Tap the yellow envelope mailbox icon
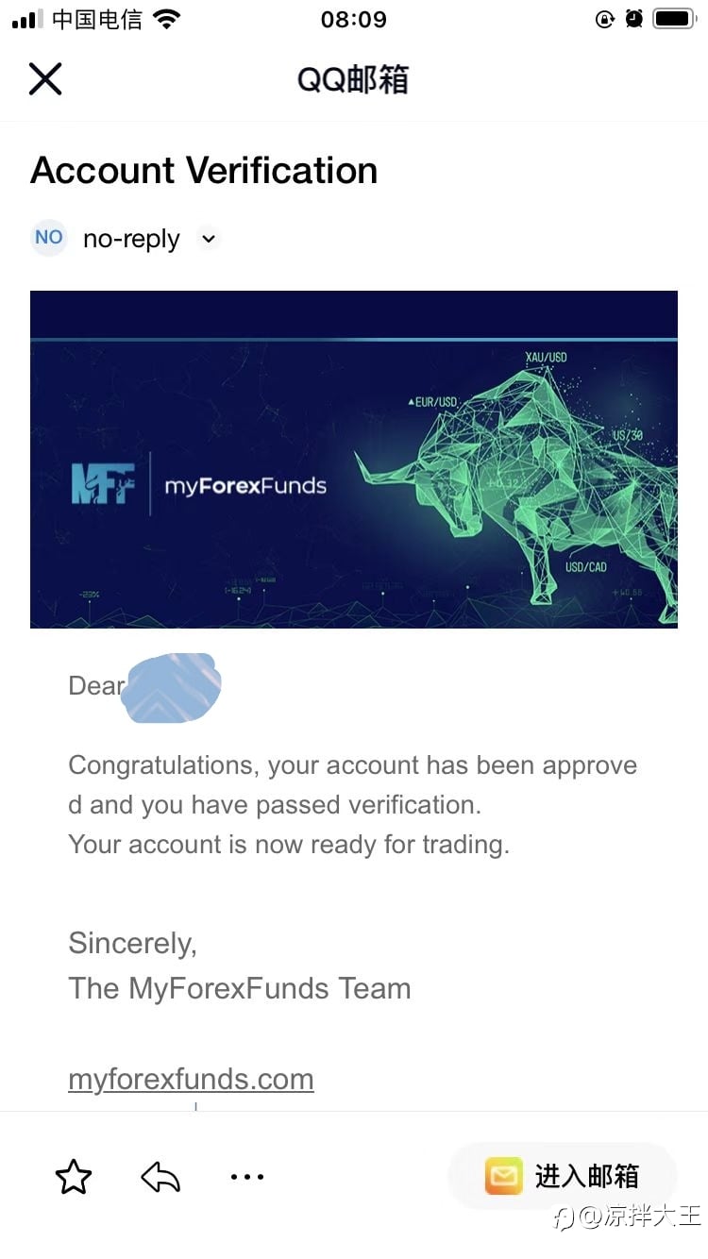Image resolution: width=708 pixels, height=1259 pixels. pyautogui.click(x=503, y=1176)
